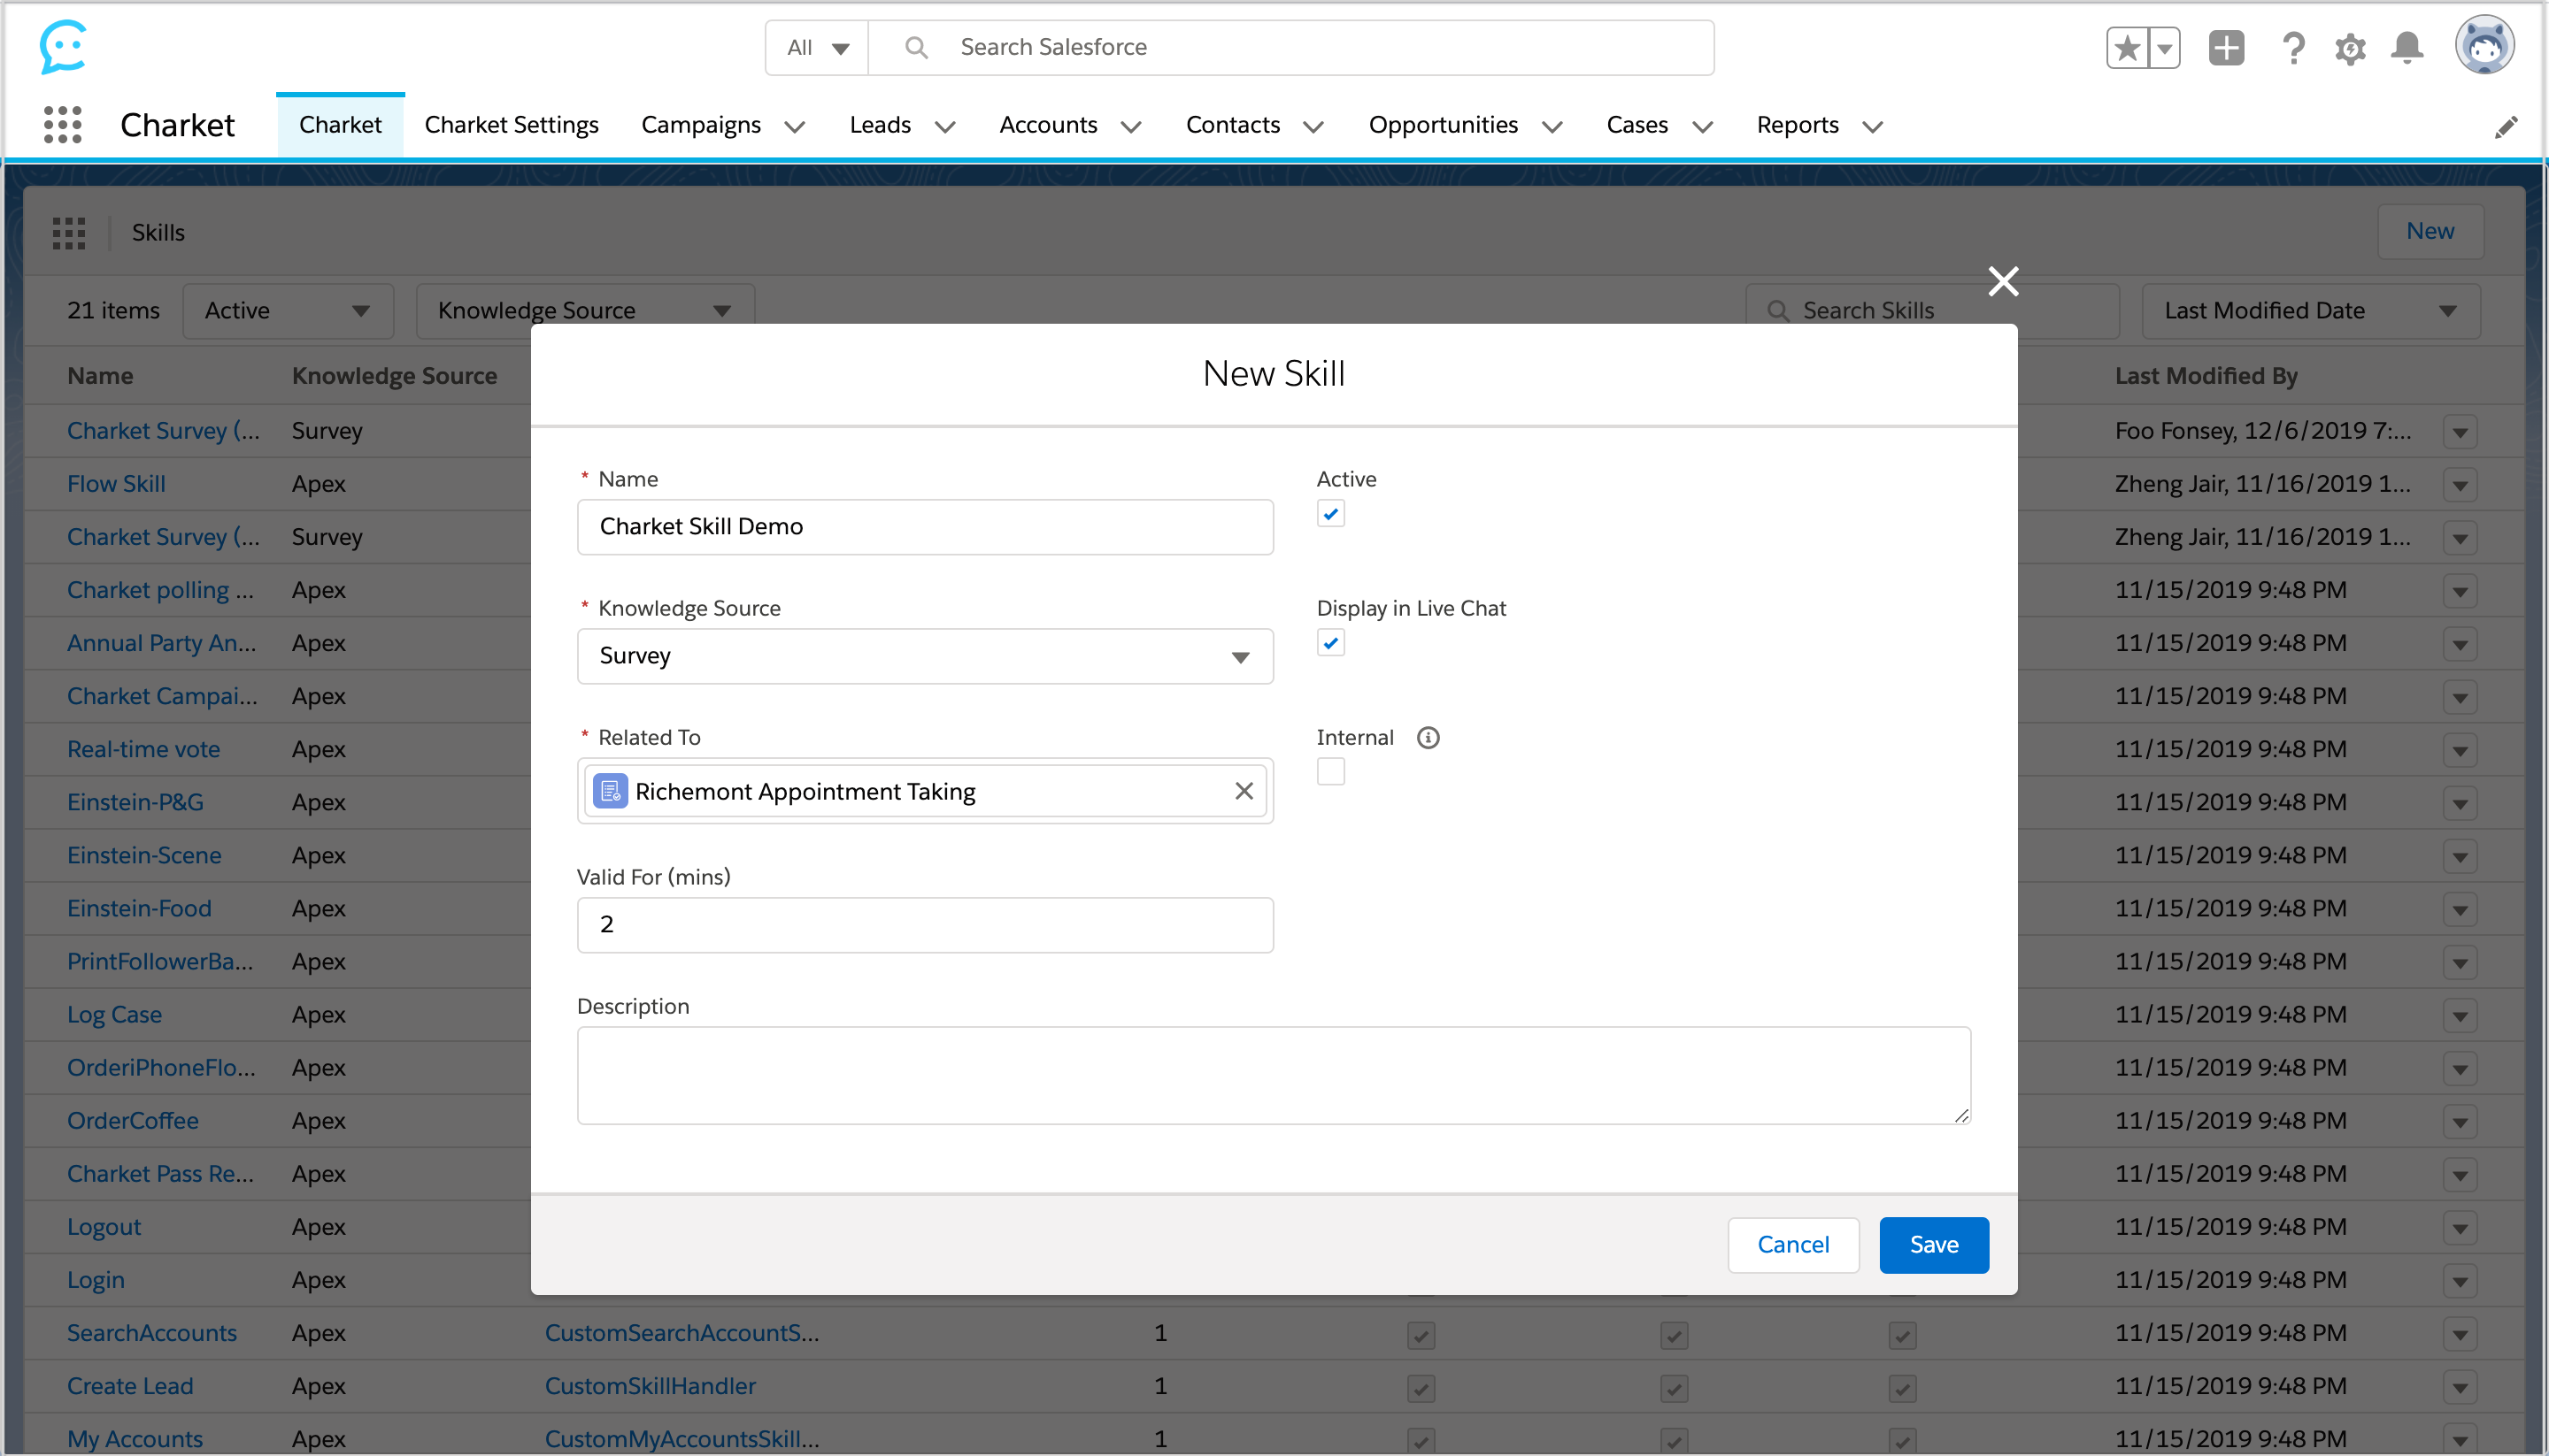Open the App Launcher grid icon
Screen dimensions: 2549x1456
point(62,125)
